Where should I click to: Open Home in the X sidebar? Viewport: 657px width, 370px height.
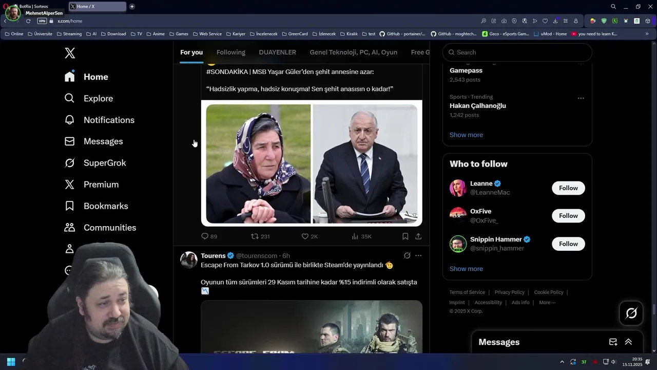(x=86, y=77)
